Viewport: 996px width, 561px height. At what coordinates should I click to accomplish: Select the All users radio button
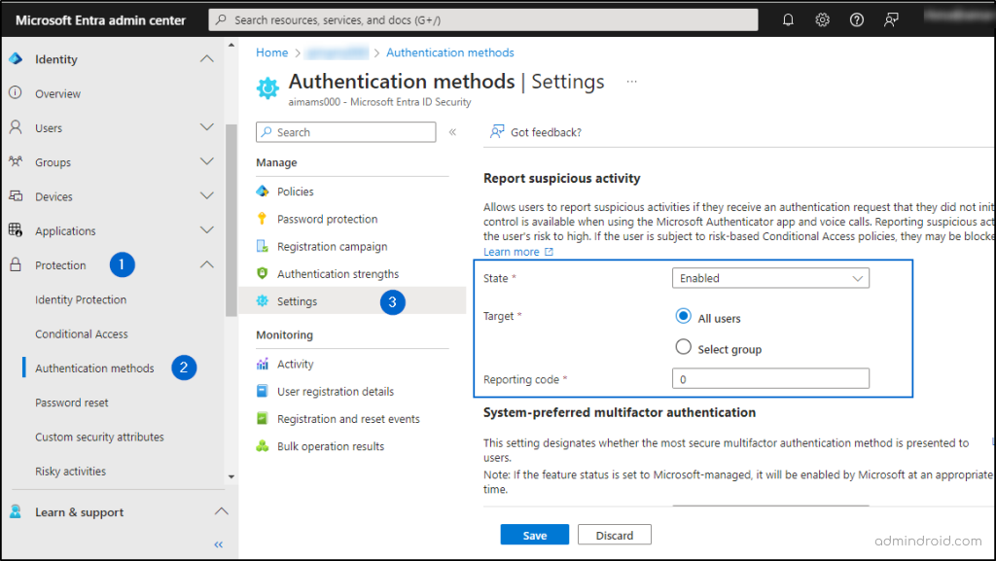(x=684, y=315)
